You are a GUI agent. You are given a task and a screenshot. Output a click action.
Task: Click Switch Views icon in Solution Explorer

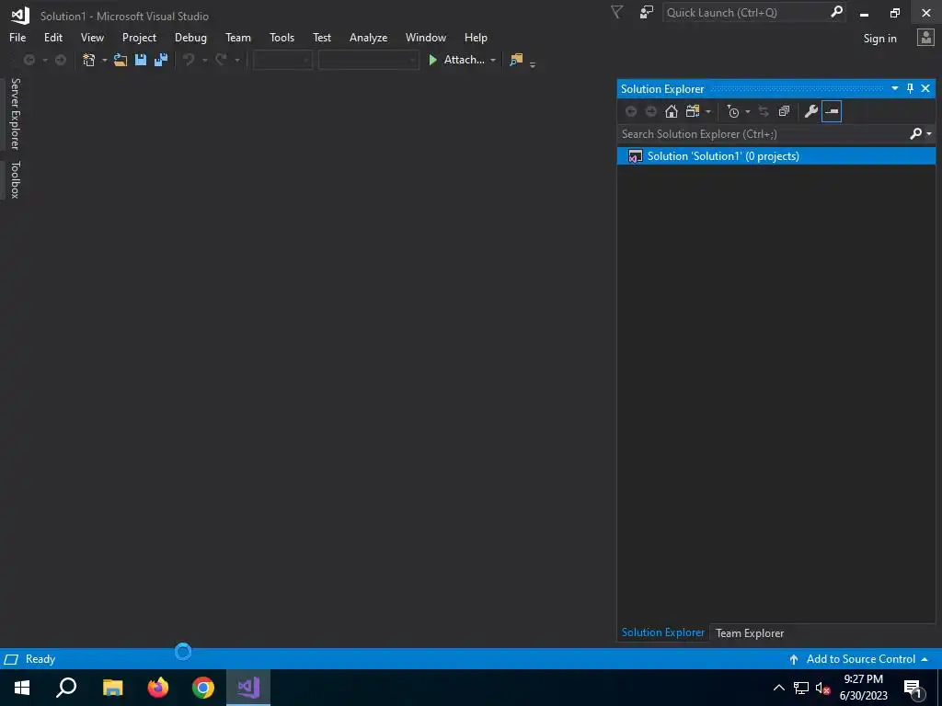coord(693,111)
